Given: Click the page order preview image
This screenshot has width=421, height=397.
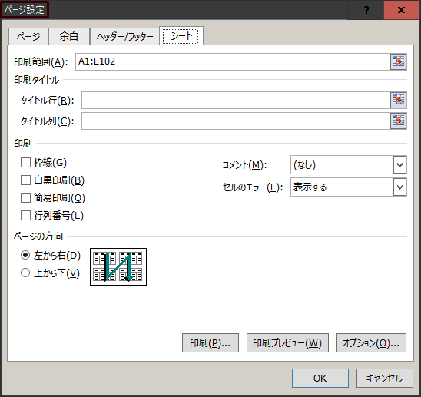Looking at the screenshot, I should point(118,266).
